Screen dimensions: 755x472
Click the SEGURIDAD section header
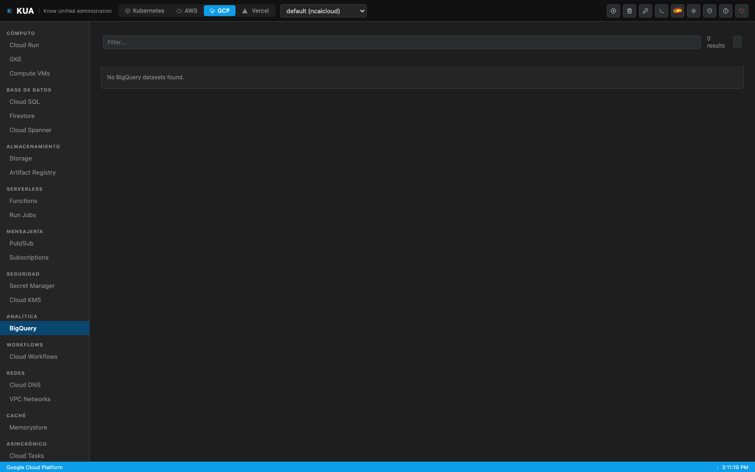tap(23, 274)
